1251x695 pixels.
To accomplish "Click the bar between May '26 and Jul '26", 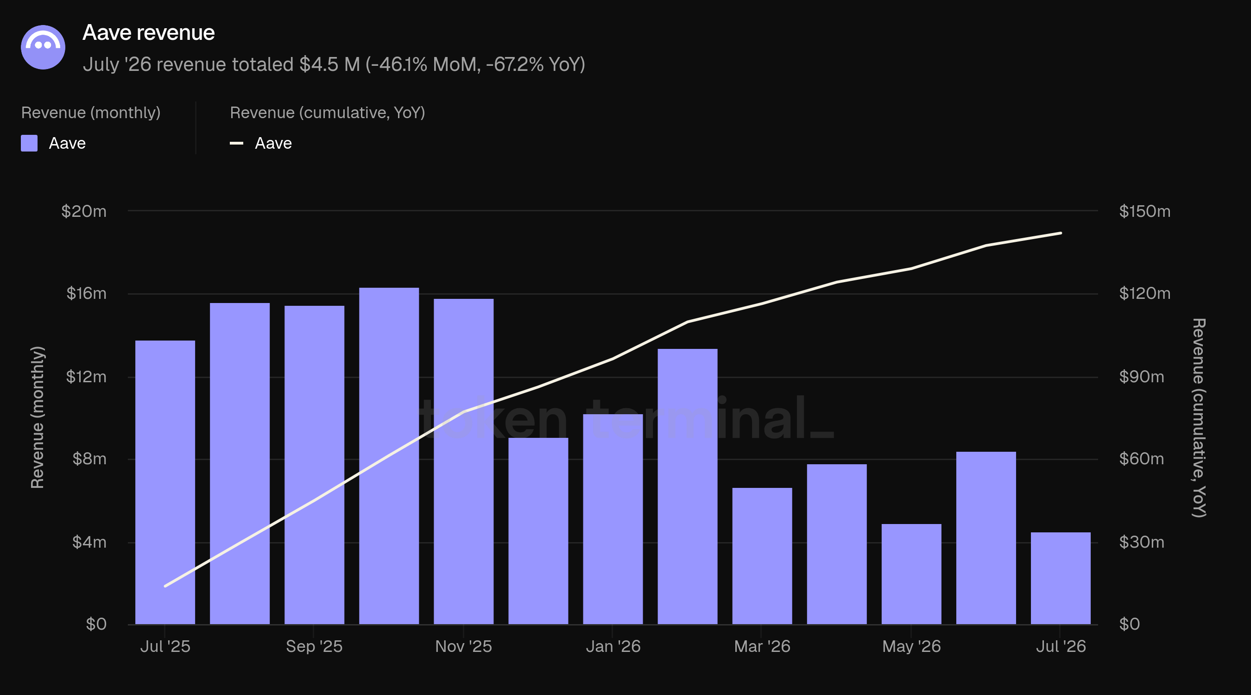I will [986, 537].
